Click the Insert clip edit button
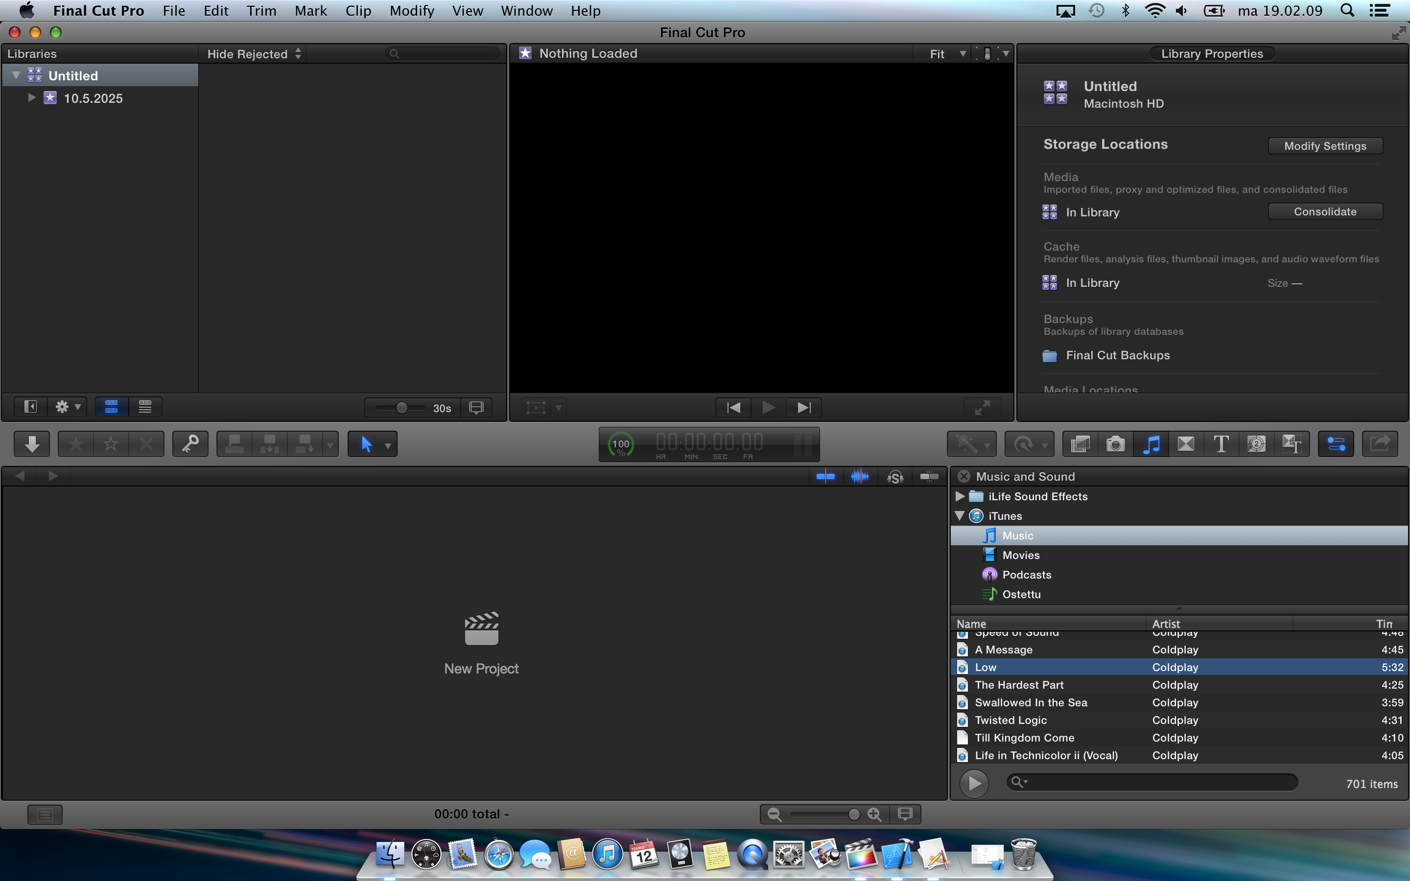Screen dimensions: 1410x881 click(269, 444)
